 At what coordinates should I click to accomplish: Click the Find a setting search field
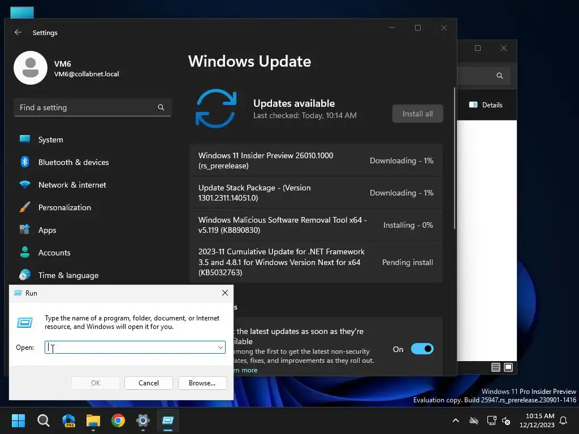[x=92, y=107]
